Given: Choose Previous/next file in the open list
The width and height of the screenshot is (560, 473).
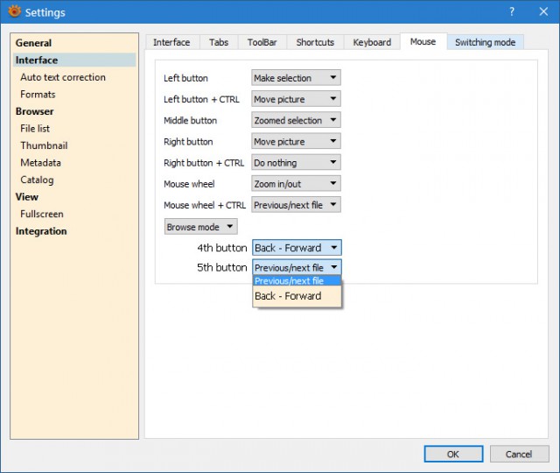Looking at the screenshot, I should tap(297, 281).
